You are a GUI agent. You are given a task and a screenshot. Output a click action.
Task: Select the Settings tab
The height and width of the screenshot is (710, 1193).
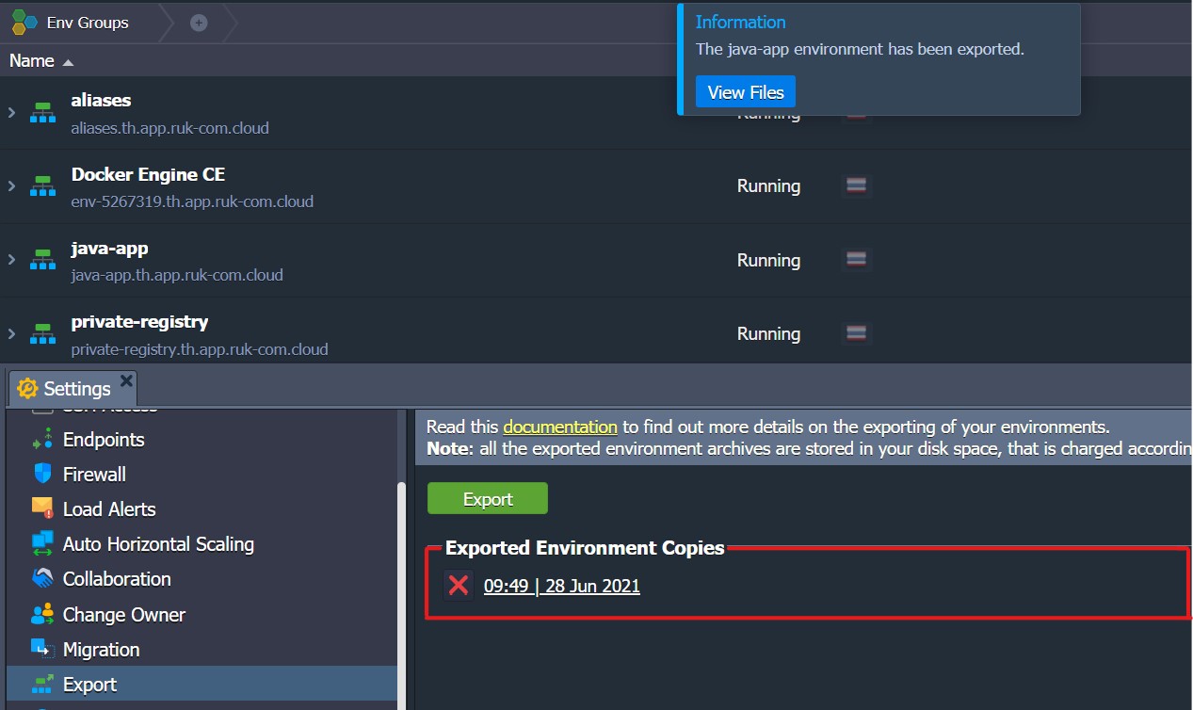click(73, 389)
